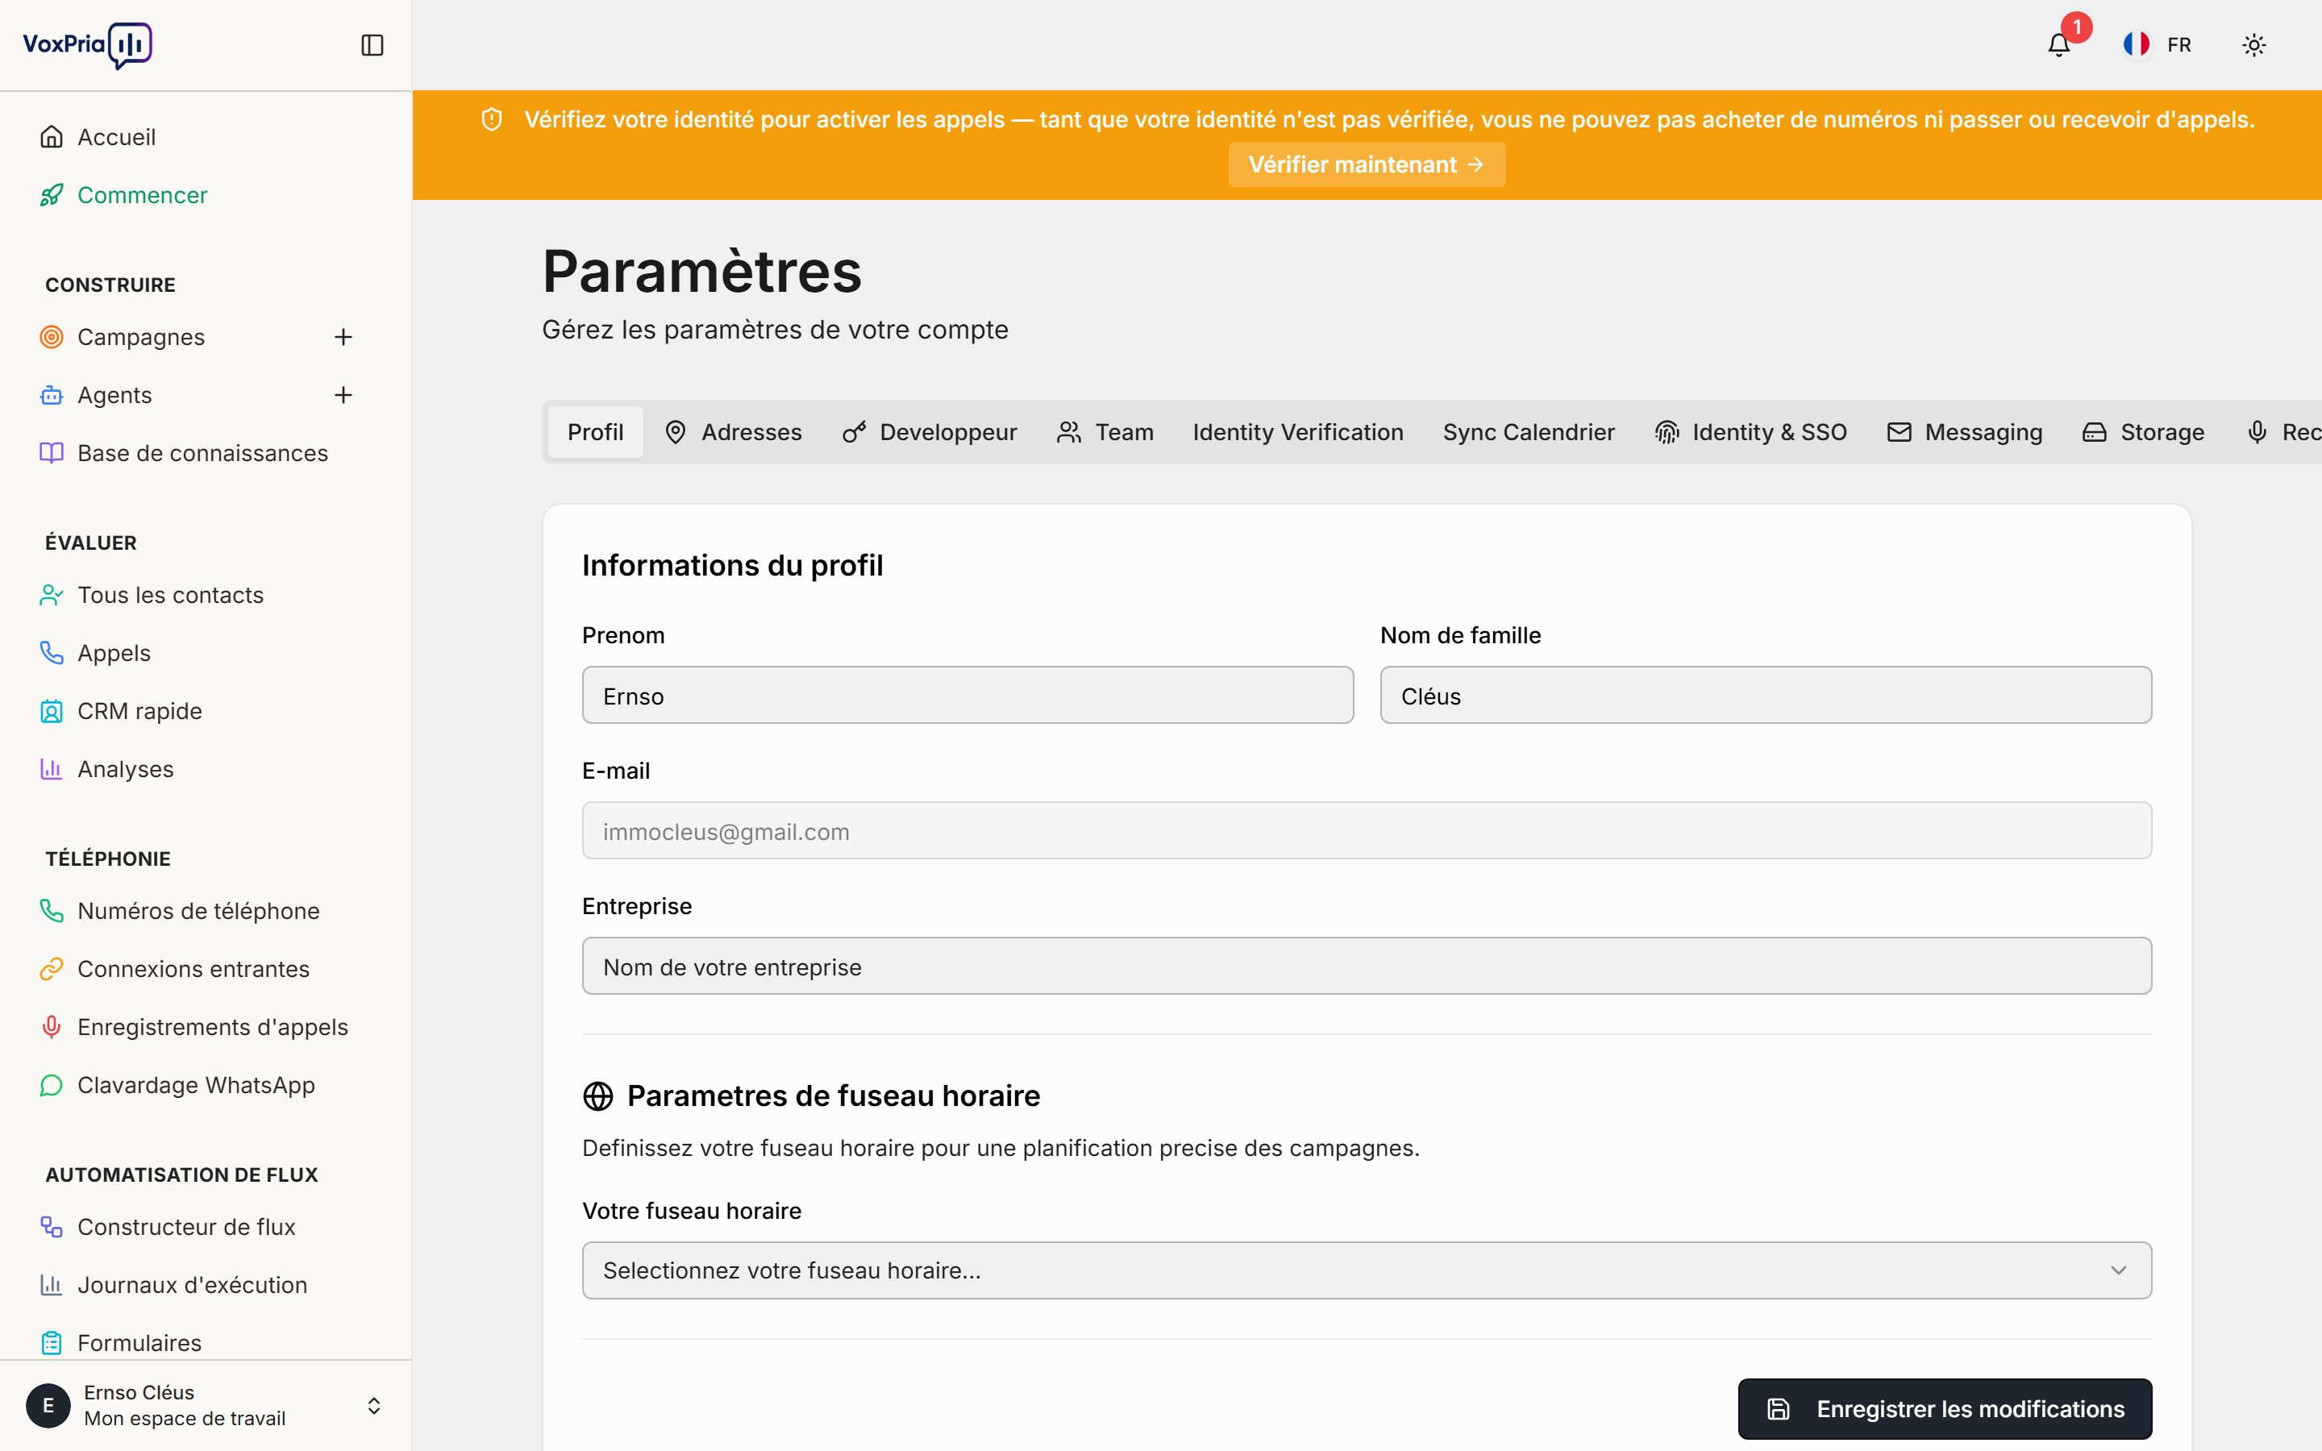
Task: Click Constructeur de flux icon
Action: coord(52,1228)
